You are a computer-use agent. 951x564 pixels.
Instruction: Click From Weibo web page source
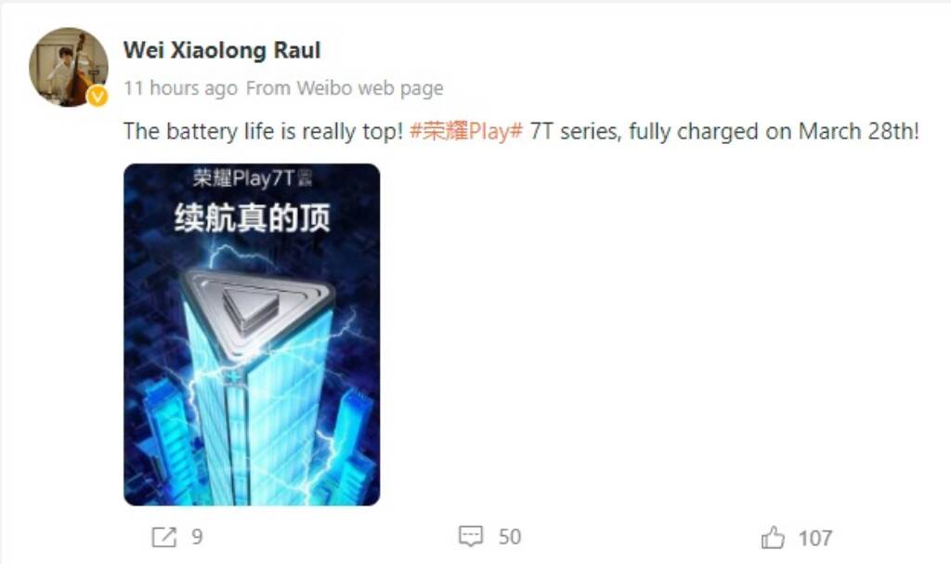click(345, 88)
